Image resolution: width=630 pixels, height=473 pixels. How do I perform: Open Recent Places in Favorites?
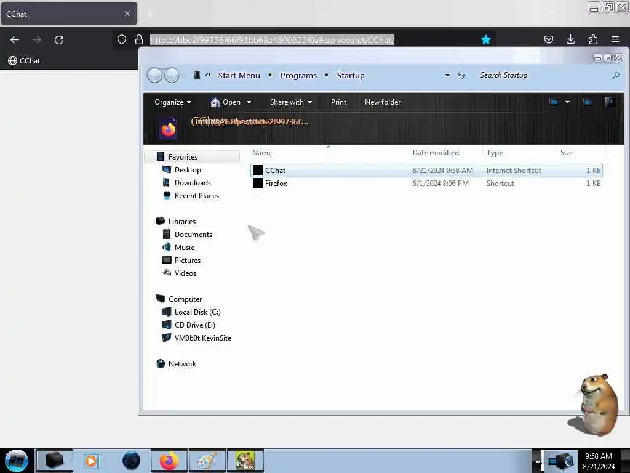point(197,195)
